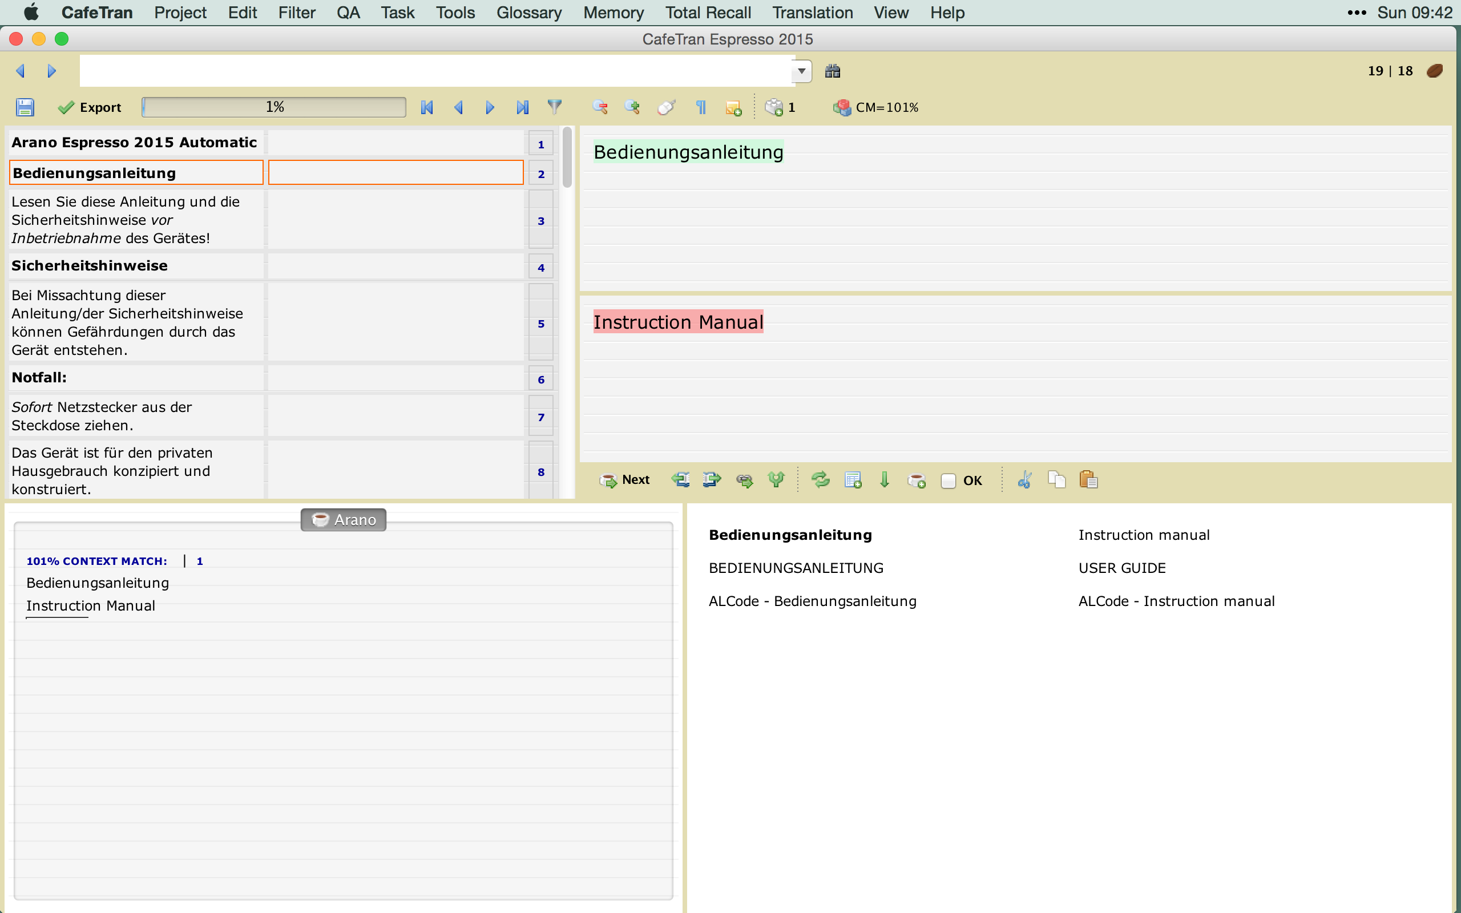Screen dimensions: 1461x913
Task: Click the clipboard paste icon
Action: tap(1088, 480)
